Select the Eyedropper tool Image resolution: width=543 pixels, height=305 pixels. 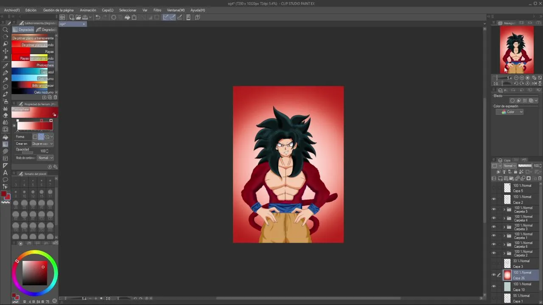(x=6, y=66)
